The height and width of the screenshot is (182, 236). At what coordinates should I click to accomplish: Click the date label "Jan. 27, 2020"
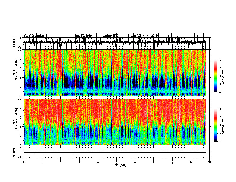(x=83, y=36)
